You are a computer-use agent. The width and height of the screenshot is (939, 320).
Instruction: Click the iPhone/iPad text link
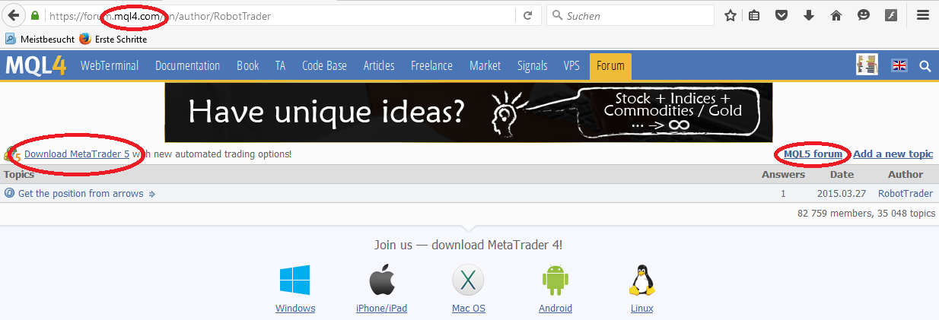382,309
